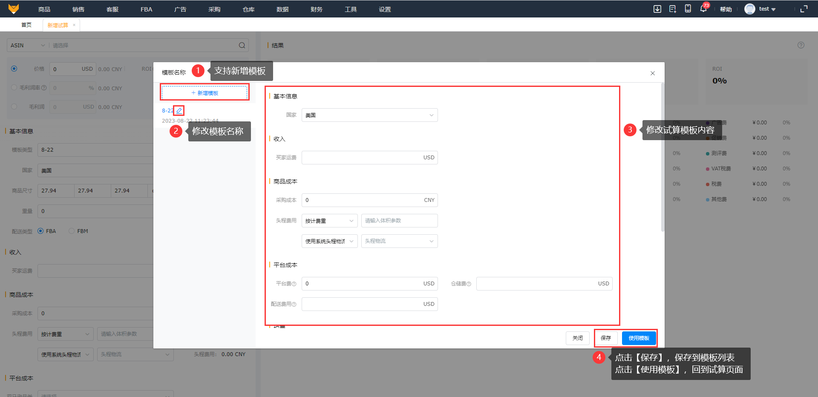Open the notifications bell with 73 badge
Viewport: 818px width, 397px height.
[703, 9]
